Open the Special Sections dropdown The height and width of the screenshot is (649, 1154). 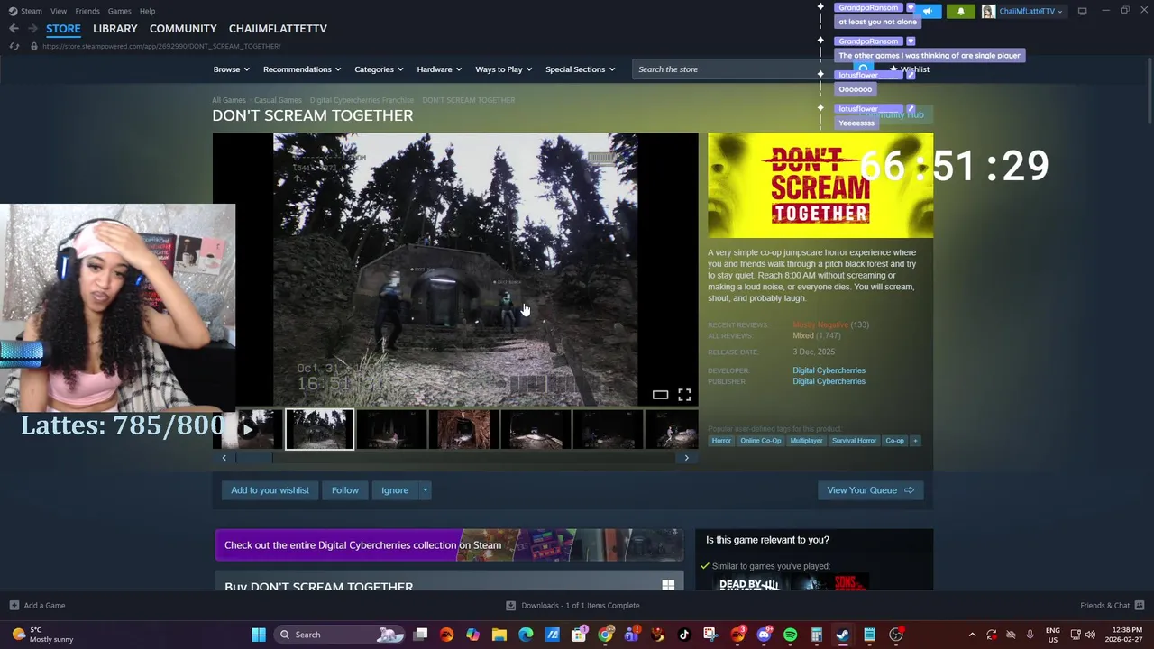(580, 69)
